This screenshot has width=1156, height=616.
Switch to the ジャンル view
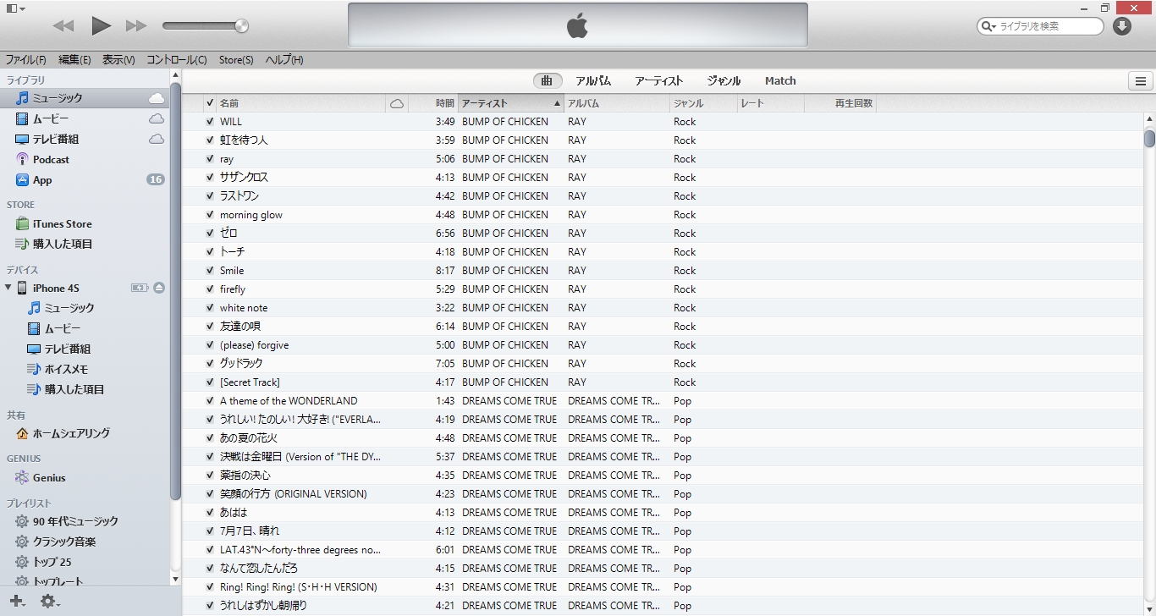(724, 81)
